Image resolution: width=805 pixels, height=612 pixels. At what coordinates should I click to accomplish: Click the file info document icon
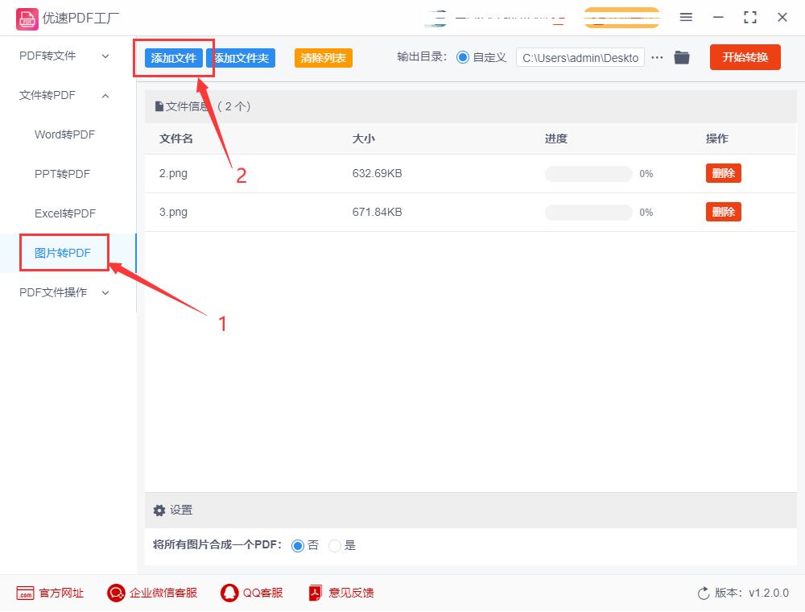[159, 107]
